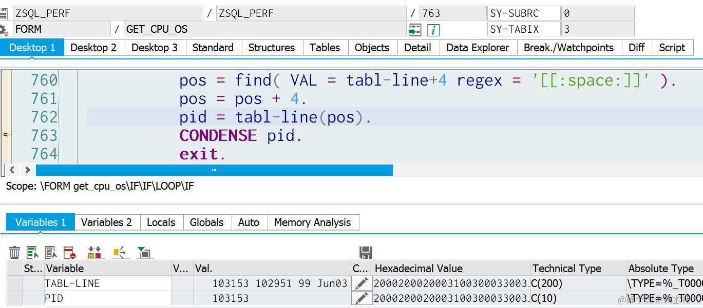The image size is (703, 308).
Task: Click code line number 762
Action: pyautogui.click(x=44, y=117)
